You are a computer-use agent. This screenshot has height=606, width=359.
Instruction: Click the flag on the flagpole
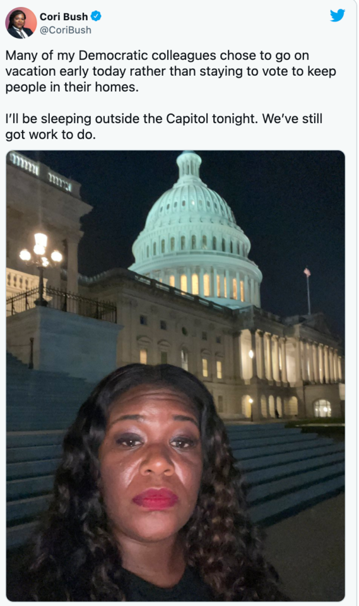coord(307,272)
